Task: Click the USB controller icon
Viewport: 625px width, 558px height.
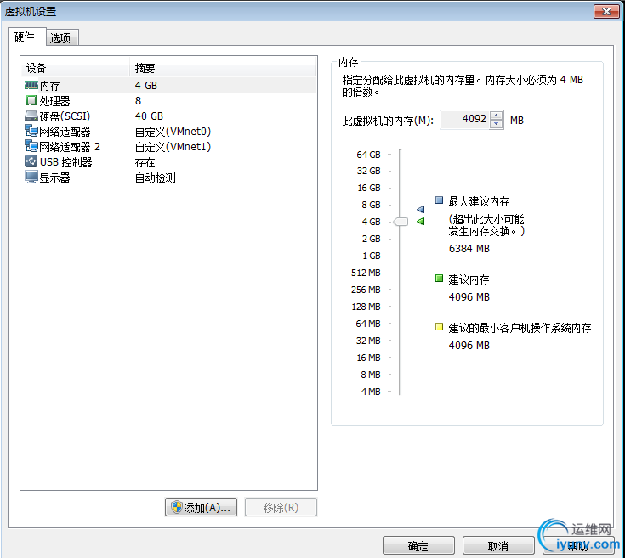Action: click(31, 161)
